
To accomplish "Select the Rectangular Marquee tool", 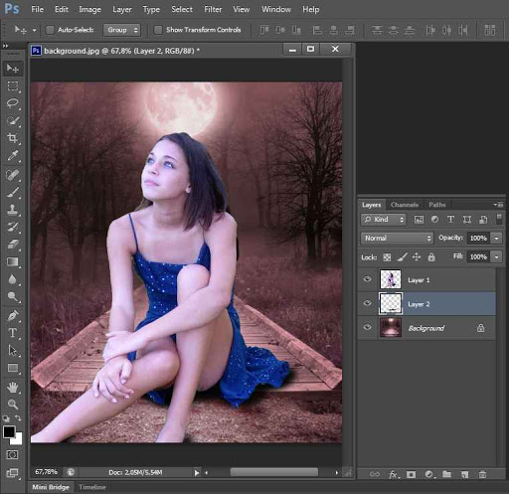I will (x=13, y=86).
